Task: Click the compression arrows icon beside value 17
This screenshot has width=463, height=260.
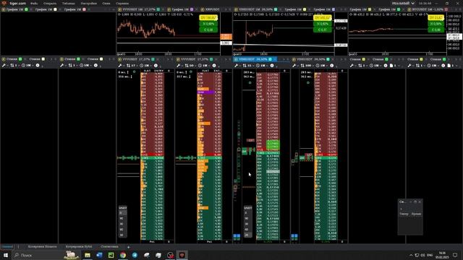Action: point(129,66)
